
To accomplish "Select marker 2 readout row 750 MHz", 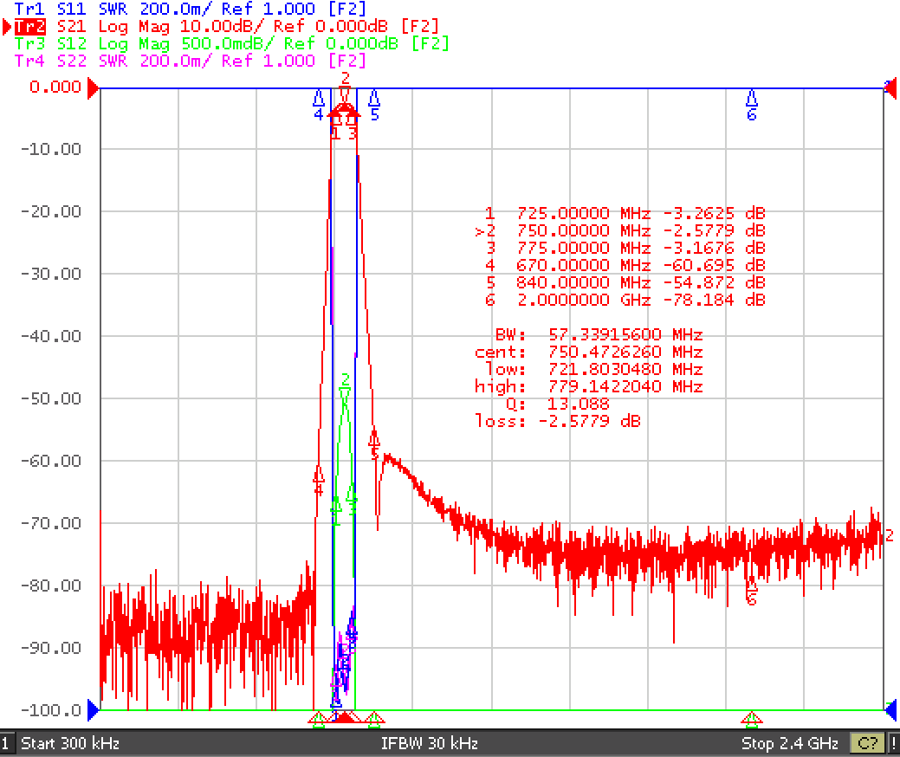I will pos(620,230).
